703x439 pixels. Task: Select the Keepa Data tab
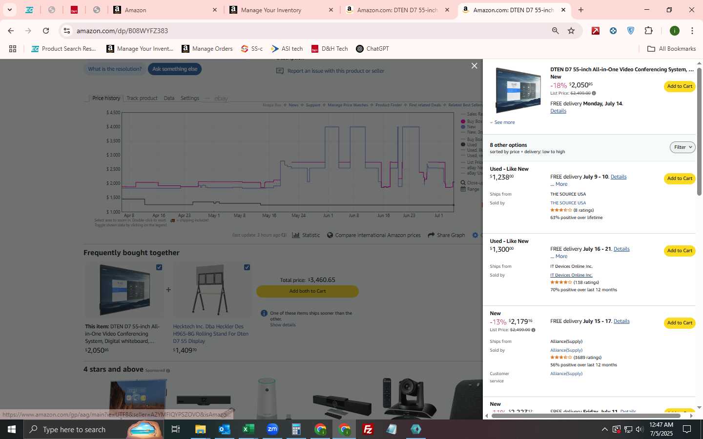[x=169, y=98]
